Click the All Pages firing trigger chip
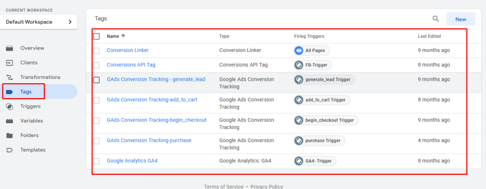 tap(312, 51)
